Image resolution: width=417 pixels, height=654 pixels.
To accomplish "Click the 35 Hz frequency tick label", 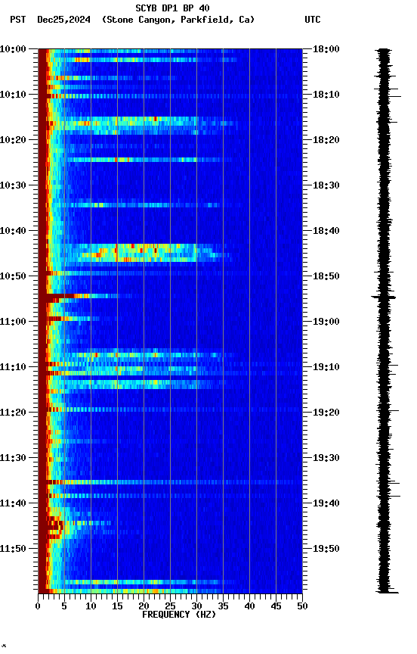I will click(x=223, y=607).
